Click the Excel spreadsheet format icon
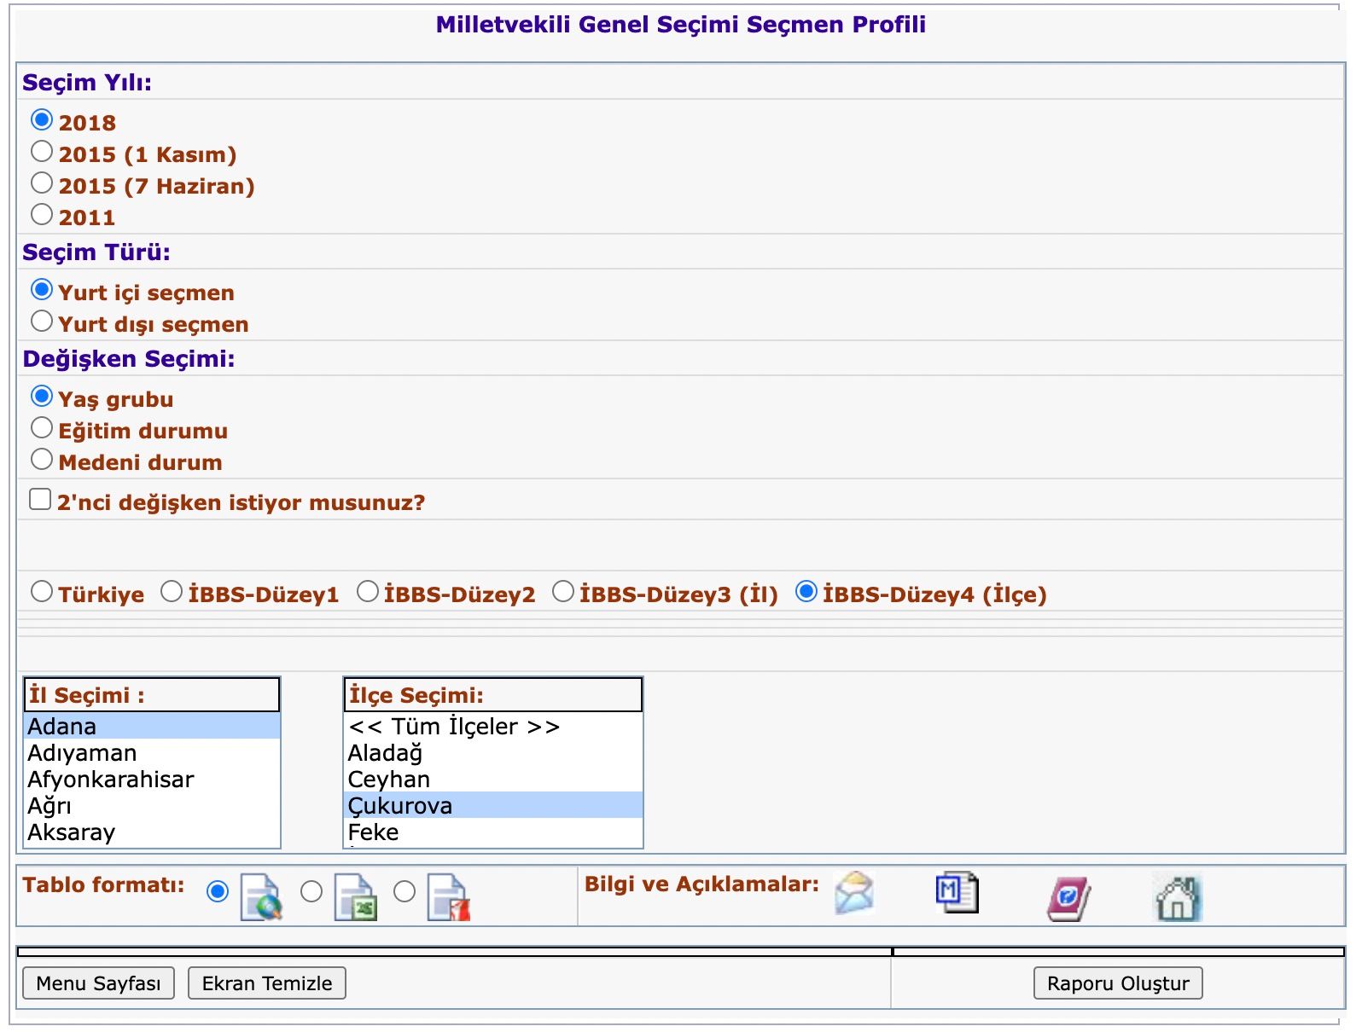Screen dimensions: 1362x1032 point(355,896)
